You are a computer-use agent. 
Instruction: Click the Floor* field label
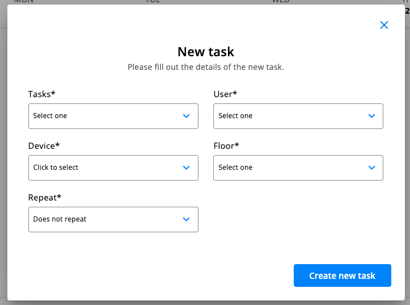[x=226, y=146]
